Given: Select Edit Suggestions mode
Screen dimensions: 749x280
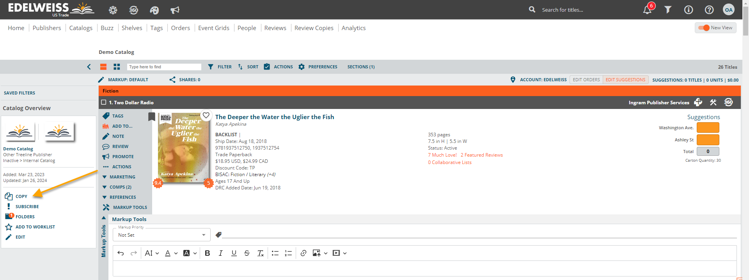Looking at the screenshot, I should (625, 80).
